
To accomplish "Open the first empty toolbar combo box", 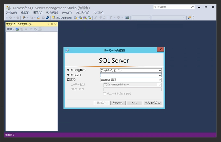I will click(x=141, y=18).
